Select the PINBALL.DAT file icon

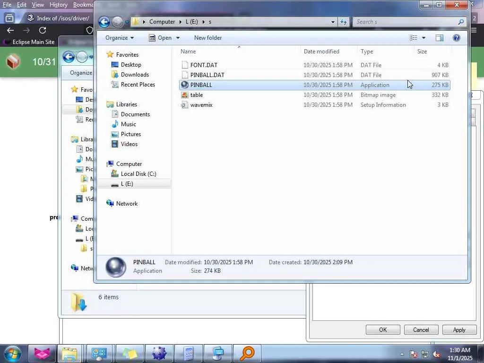[x=185, y=75]
